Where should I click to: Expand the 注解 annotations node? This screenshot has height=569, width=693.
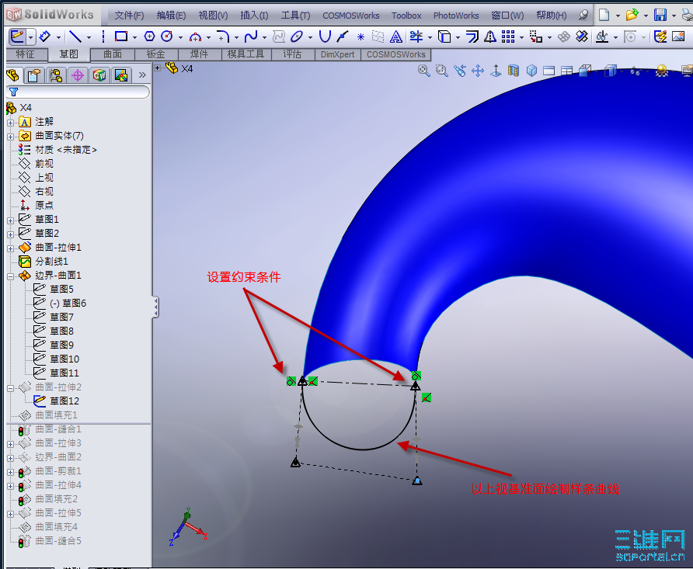pos(11,123)
